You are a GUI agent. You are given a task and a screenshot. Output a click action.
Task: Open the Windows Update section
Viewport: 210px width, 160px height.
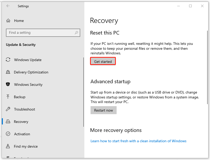(28, 60)
